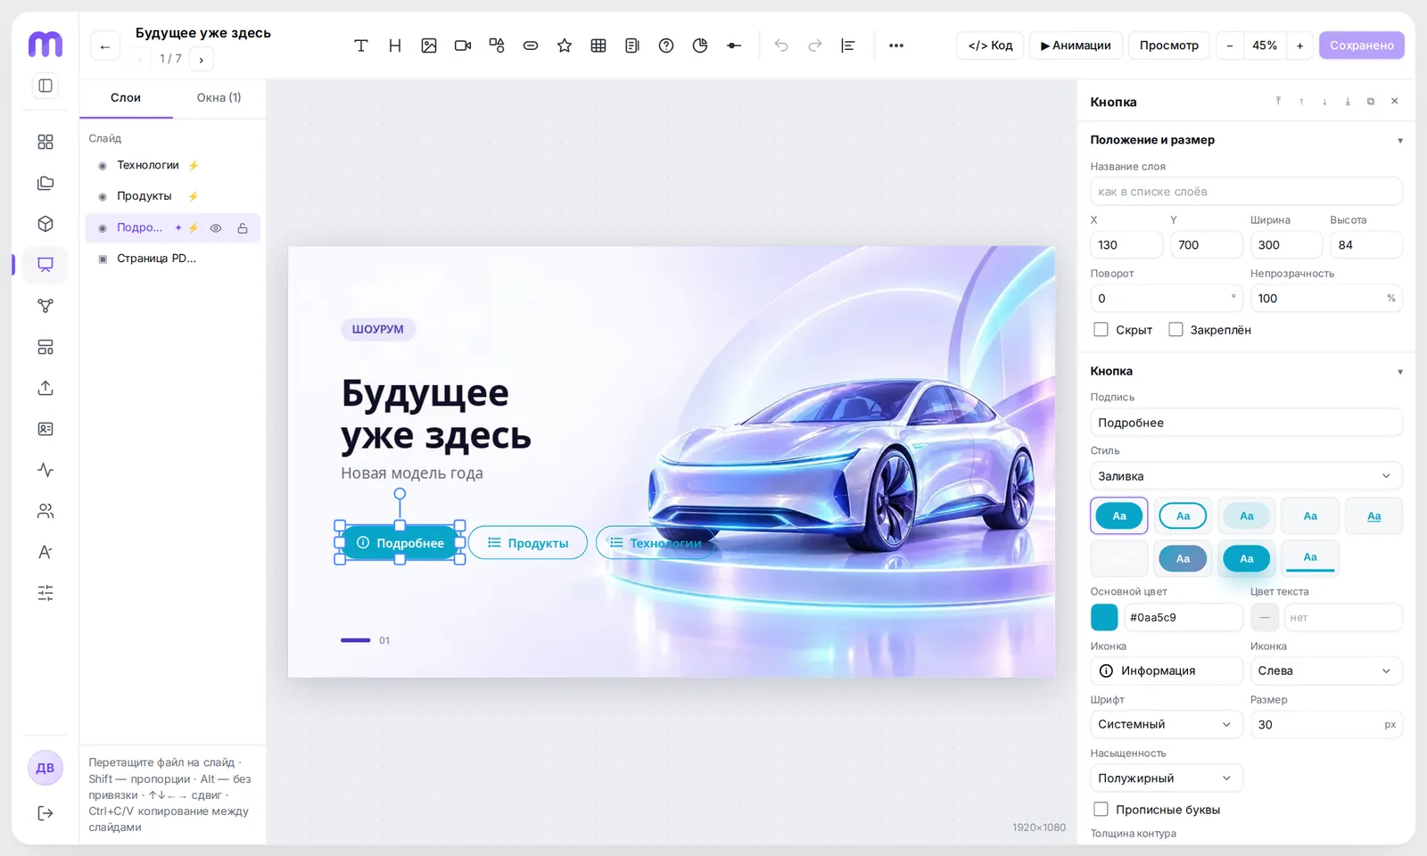The width and height of the screenshot is (1427, 856).
Task: Switch to the Слои tab
Action: tap(126, 98)
